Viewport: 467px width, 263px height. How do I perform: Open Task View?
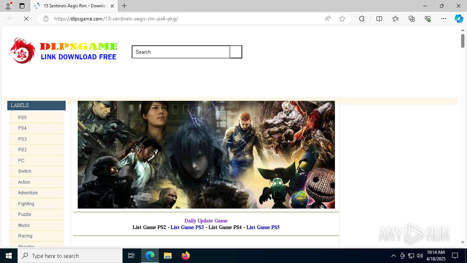[x=131, y=256]
